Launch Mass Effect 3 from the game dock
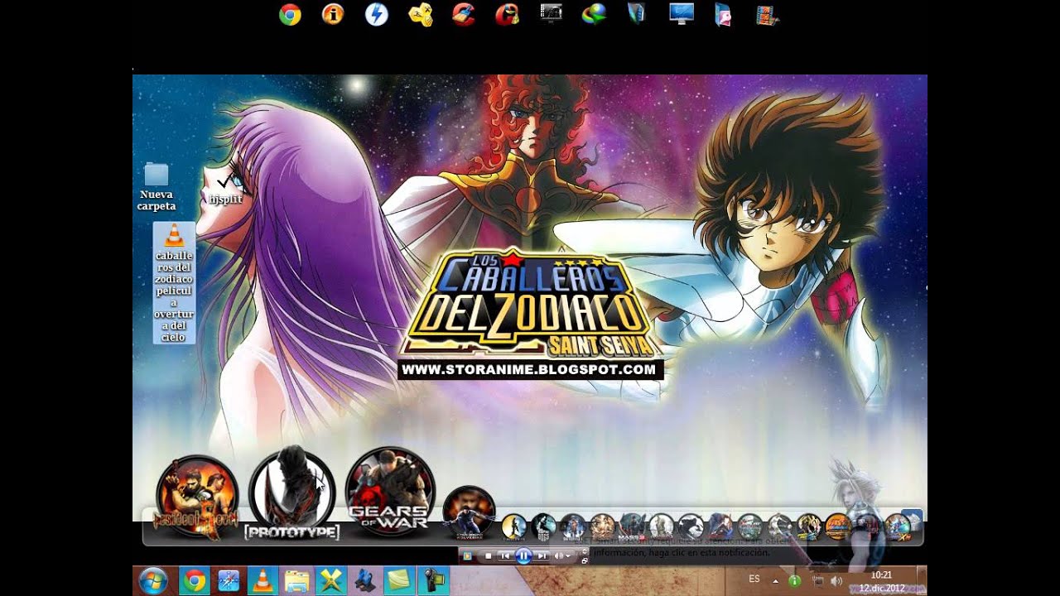This screenshot has height=596, width=1060. [x=632, y=526]
